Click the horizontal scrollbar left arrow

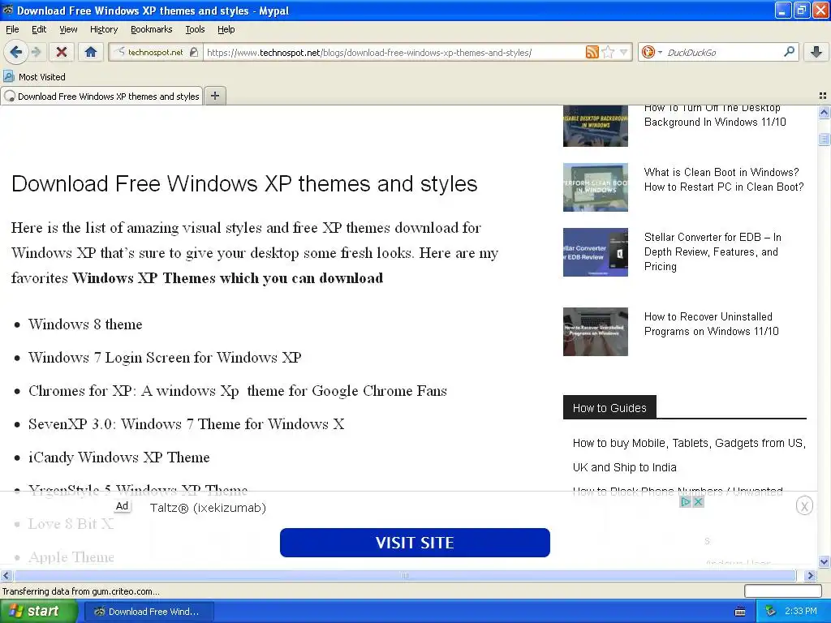point(6,575)
